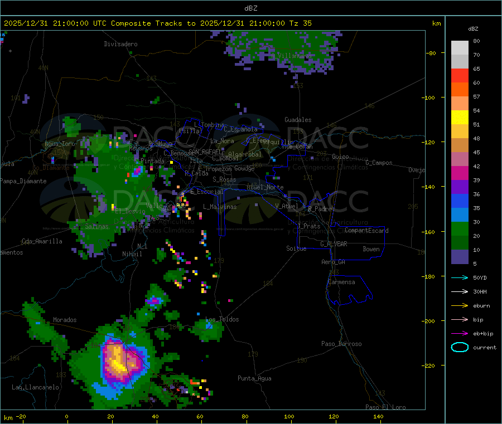The width and height of the screenshot is (502, 424).
Task: Click the R_Padre map label
Action: click(x=320, y=209)
